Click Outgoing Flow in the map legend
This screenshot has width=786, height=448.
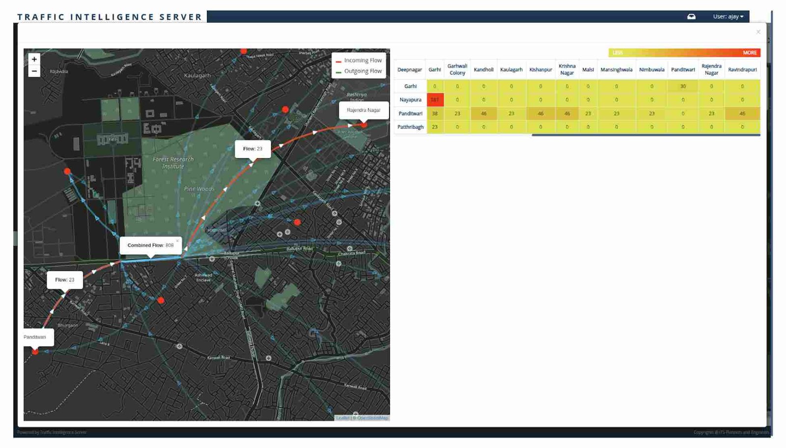363,71
